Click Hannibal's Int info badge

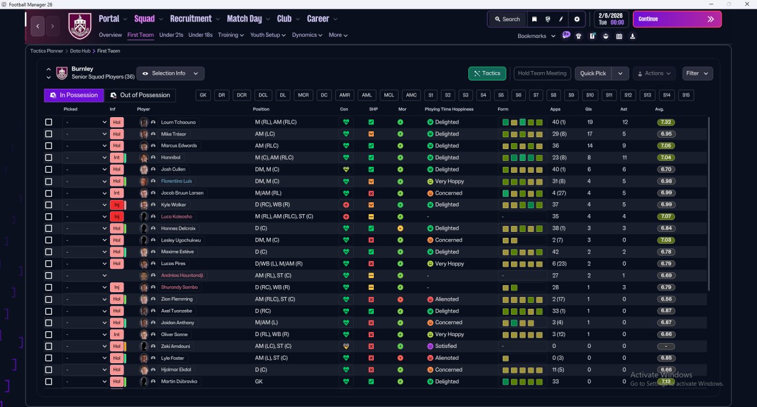click(x=117, y=157)
